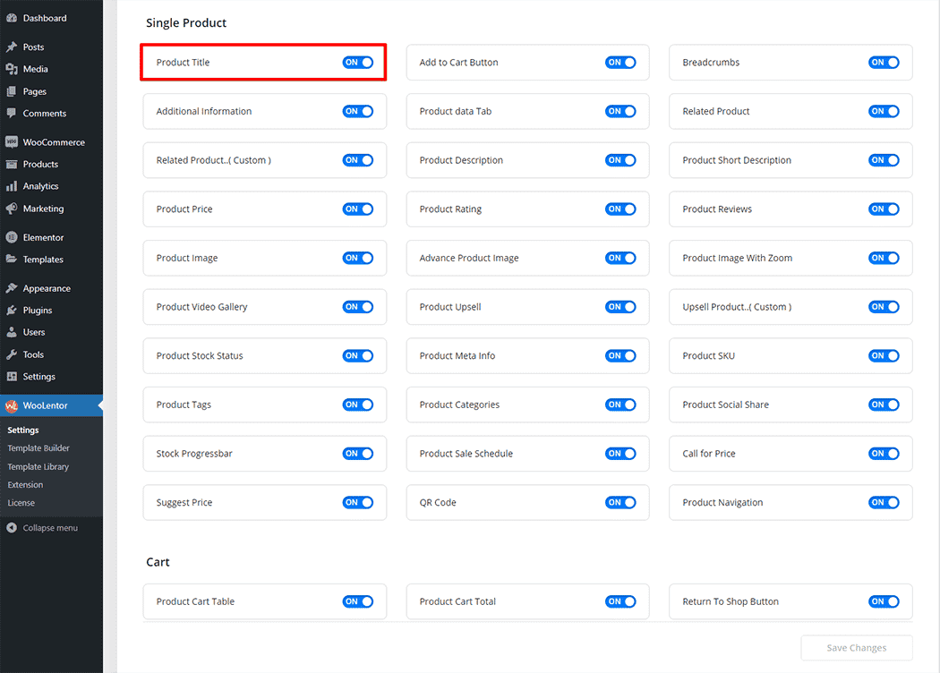Switch off Product Cart Table toggle

pyautogui.click(x=357, y=602)
